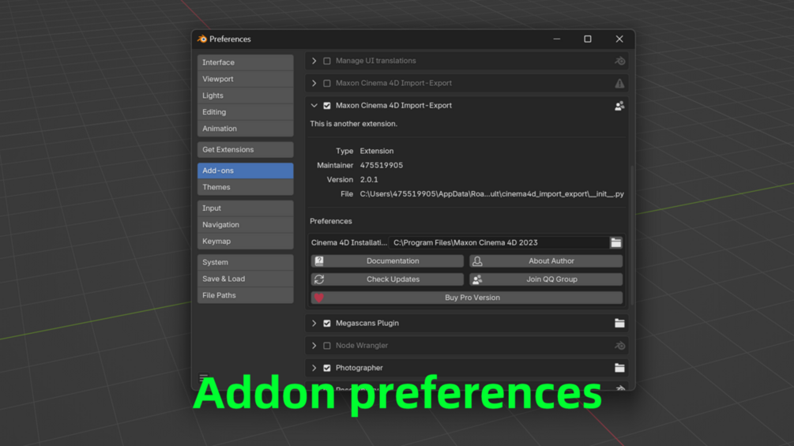This screenshot has width=794, height=446.
Task: Open the Animation preferences tab
Action: [245, 129]
